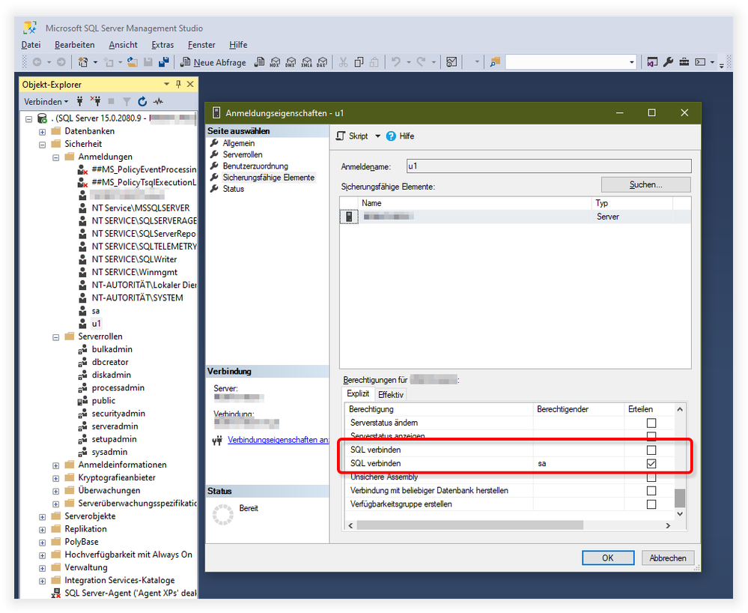Viewport: 748px width, 613px height.
Task: Click the Save All toolbar icon
Action: pos(164,62)
